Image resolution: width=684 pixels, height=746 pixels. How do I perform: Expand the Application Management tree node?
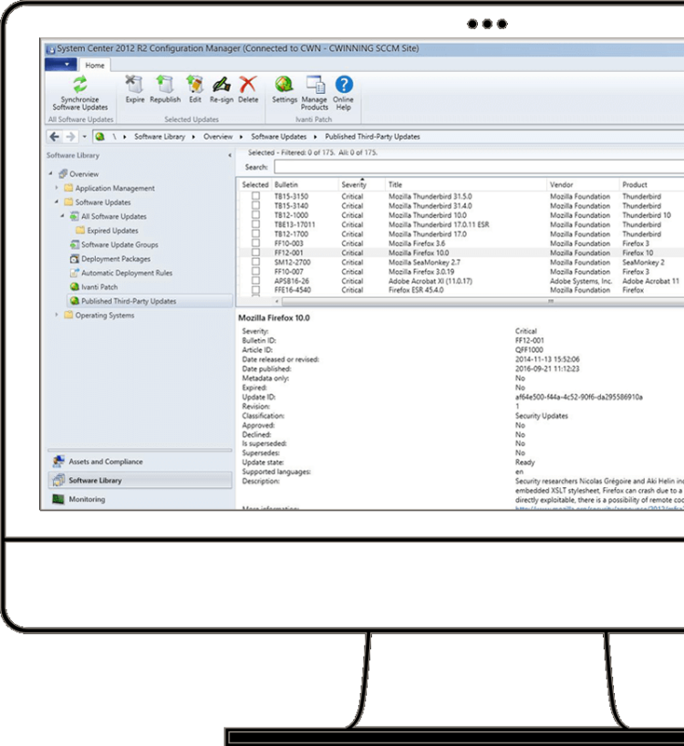click(57, 188)
